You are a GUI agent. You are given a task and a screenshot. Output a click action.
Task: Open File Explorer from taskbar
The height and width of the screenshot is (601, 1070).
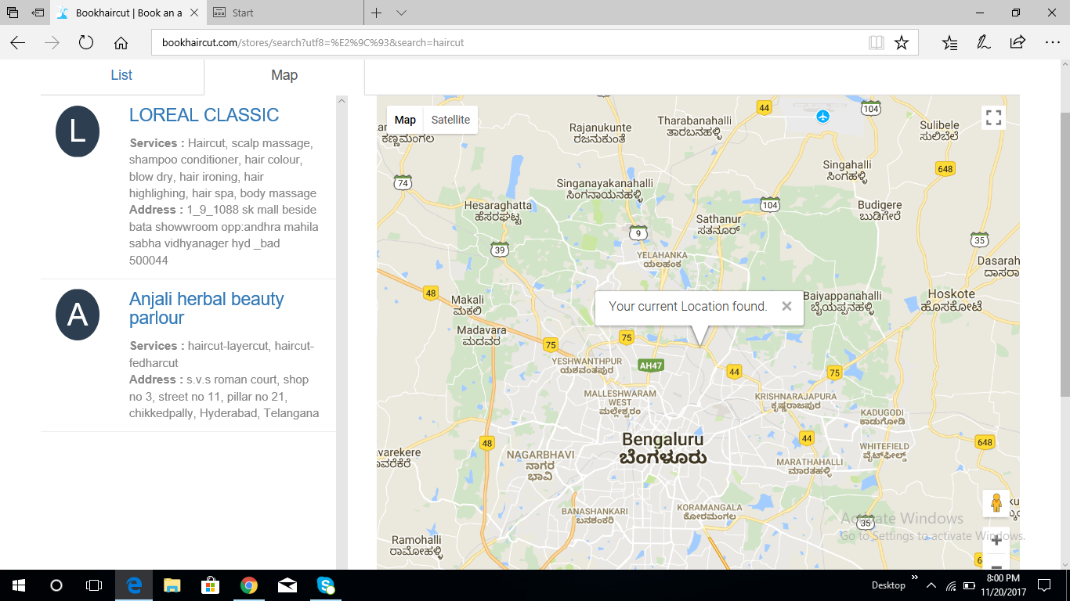(x=172, y=585)
